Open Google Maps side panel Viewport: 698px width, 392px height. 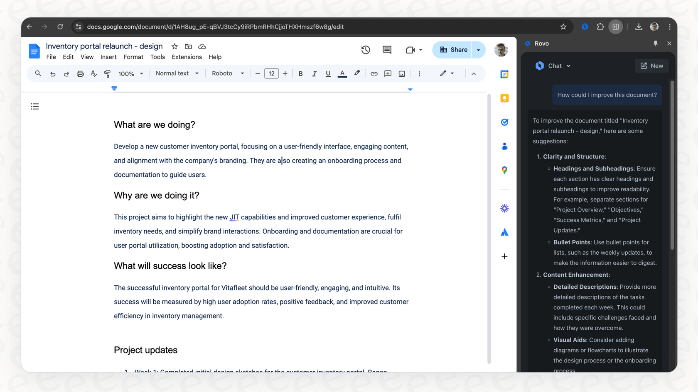504,170
